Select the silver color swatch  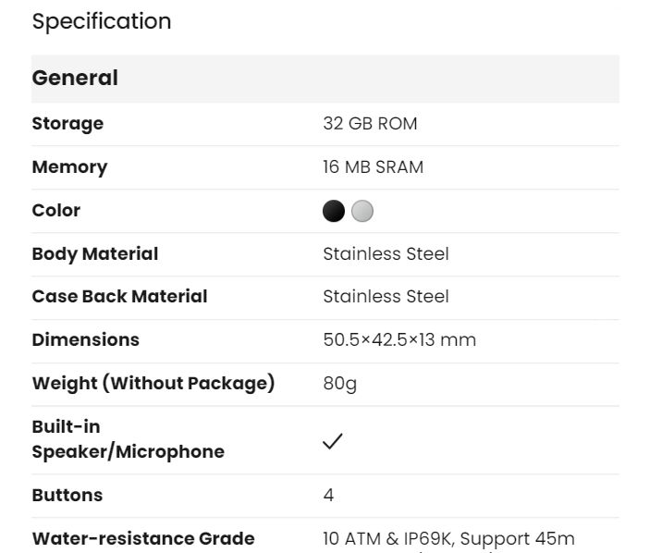click(x=363, y=211)
